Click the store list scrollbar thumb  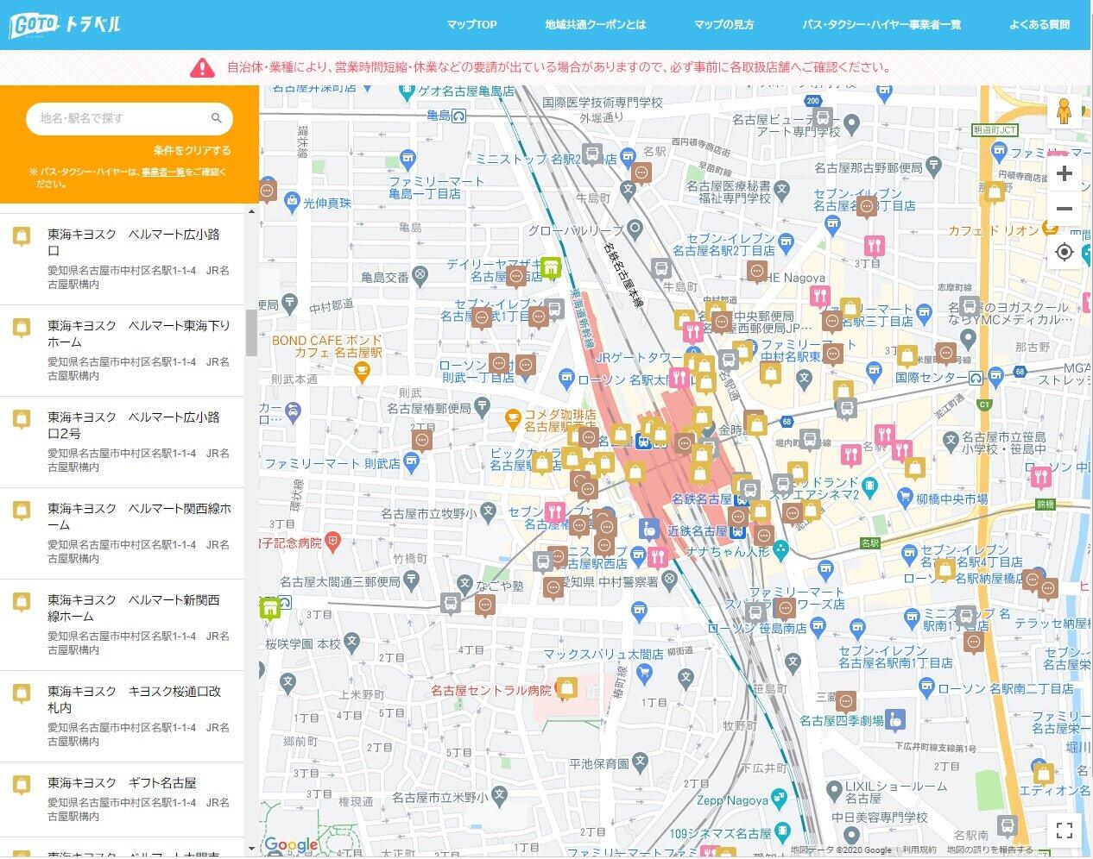[251, 333]
